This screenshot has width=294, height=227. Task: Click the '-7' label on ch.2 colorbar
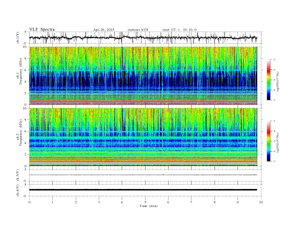point(274,161)
